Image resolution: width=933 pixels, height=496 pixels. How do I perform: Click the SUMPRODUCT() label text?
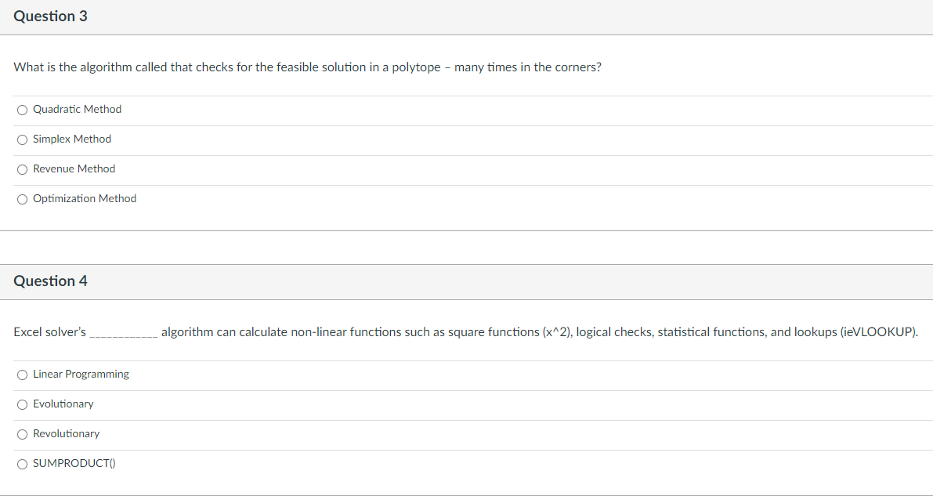[74, 463]
